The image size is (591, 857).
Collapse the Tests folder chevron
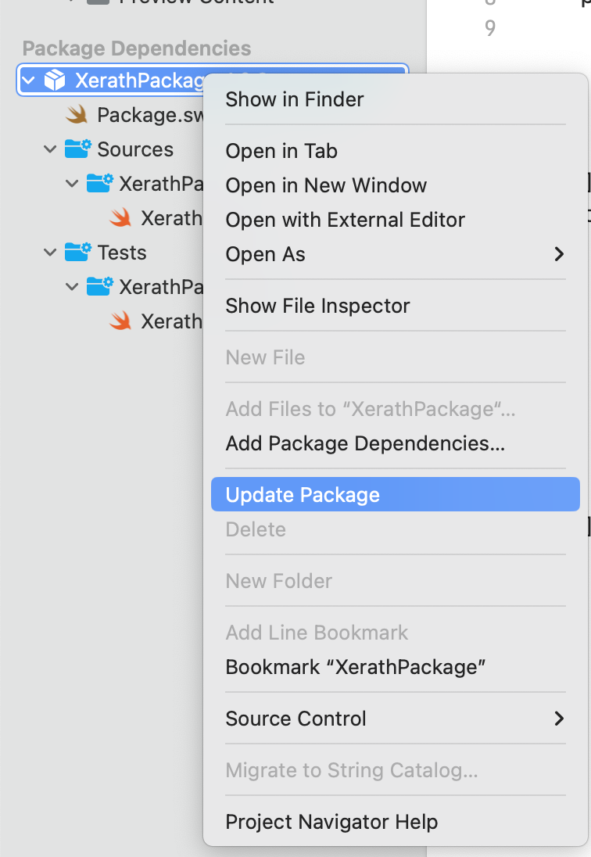coord(51,252)
